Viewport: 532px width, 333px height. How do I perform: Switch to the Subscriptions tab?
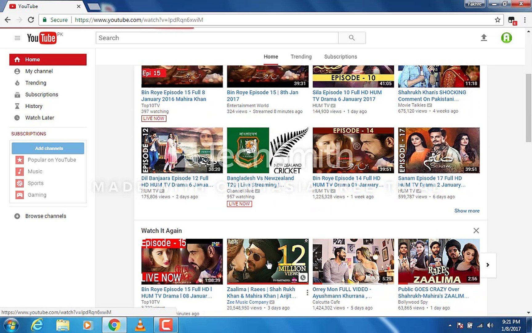point(340,56)
